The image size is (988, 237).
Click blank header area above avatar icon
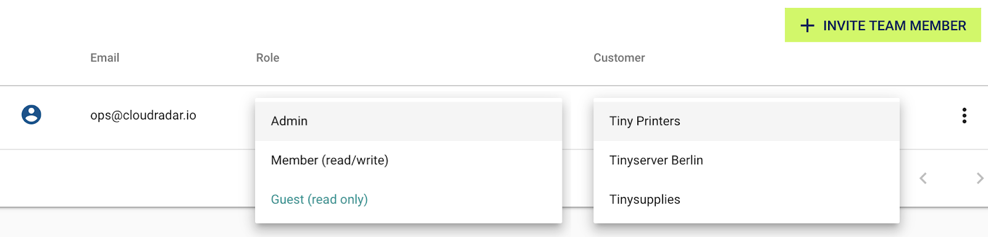(31, 58)
